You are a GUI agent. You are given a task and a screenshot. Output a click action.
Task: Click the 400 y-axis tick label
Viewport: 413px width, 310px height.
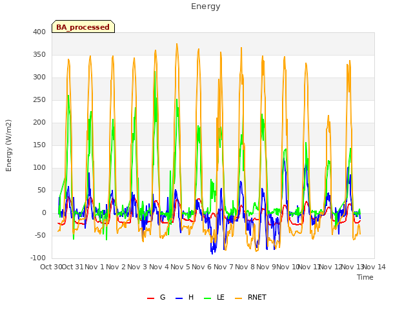click(x=39, y=32)
